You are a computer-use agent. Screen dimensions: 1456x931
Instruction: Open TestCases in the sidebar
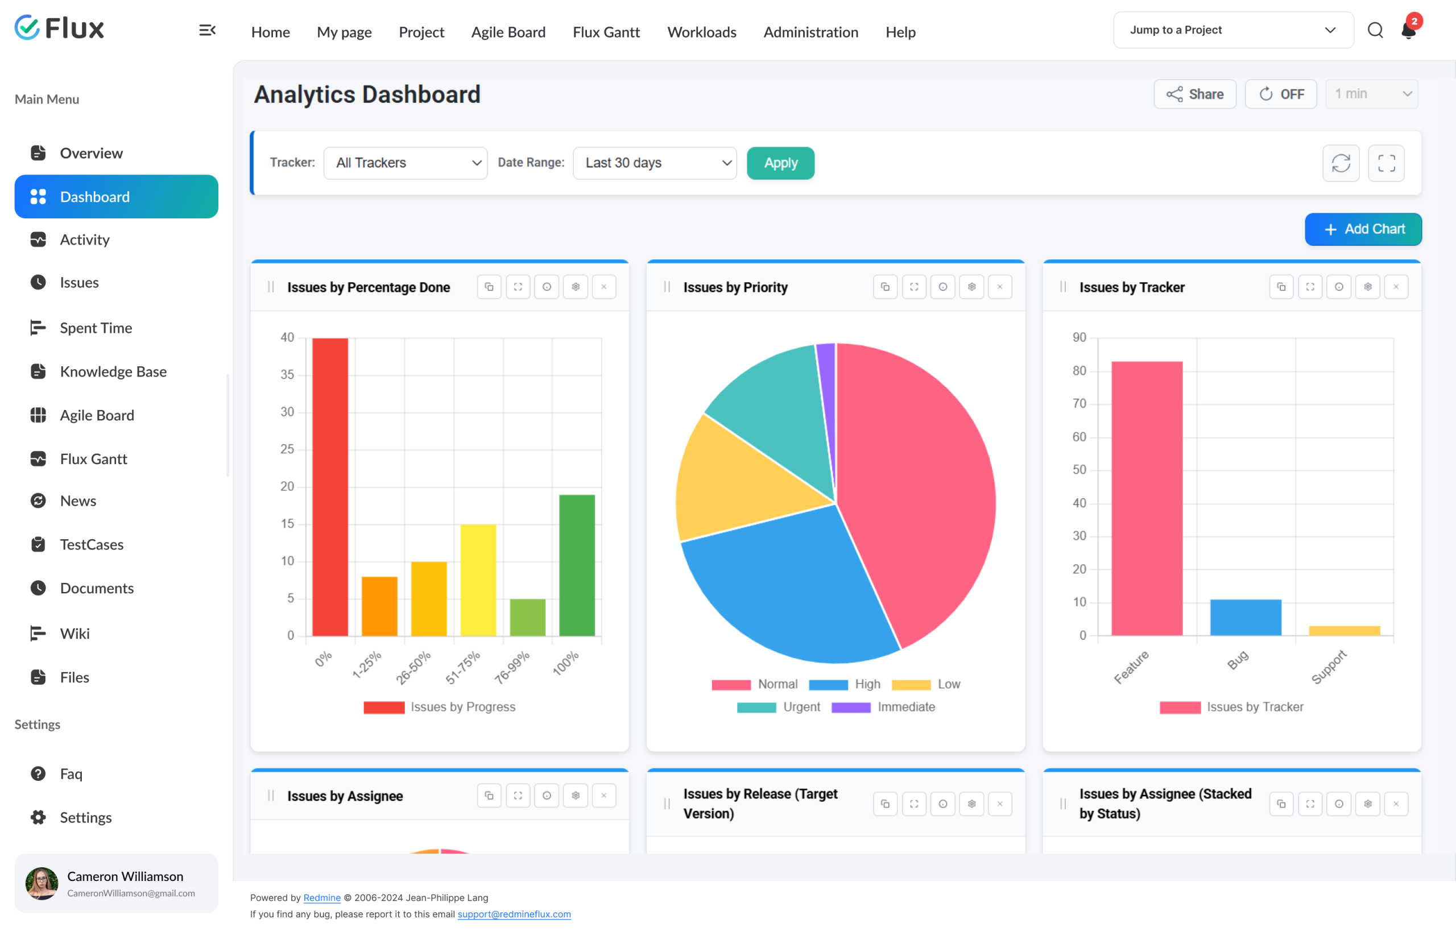[x=116, y=544]
